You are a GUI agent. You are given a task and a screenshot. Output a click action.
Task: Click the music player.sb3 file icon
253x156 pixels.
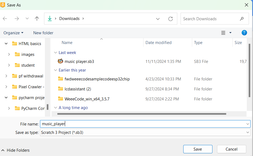[x=61, y=61]
